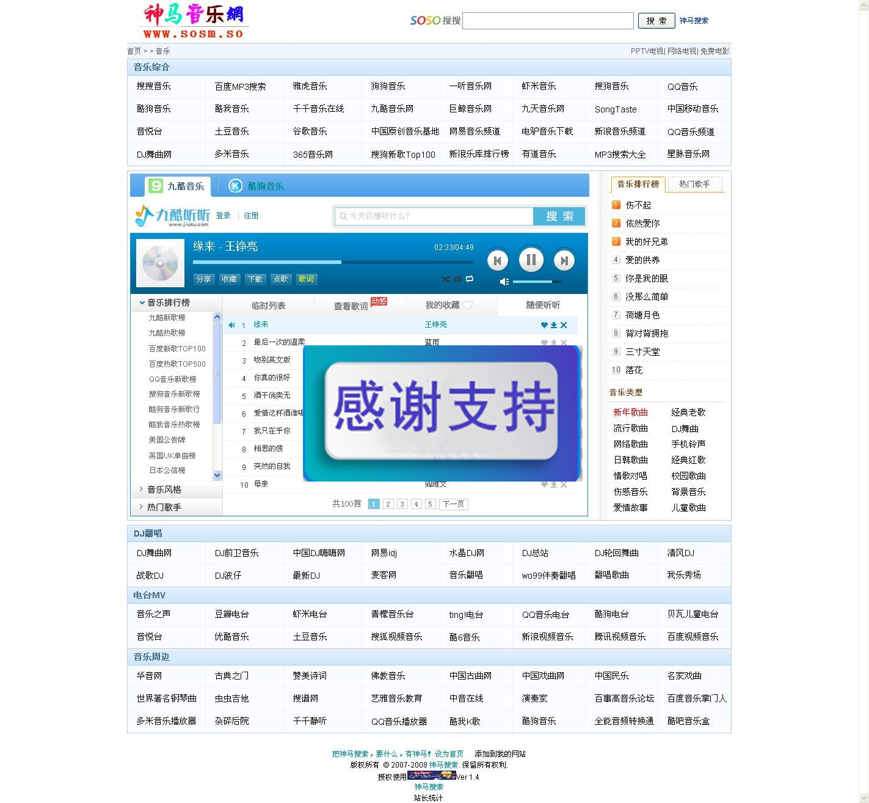Open the 临时列表 tab

[x=268, y=306]
